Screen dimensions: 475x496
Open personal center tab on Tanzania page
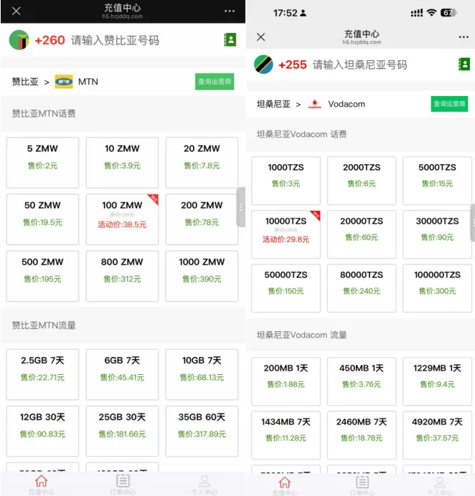[x=440, y=485]
